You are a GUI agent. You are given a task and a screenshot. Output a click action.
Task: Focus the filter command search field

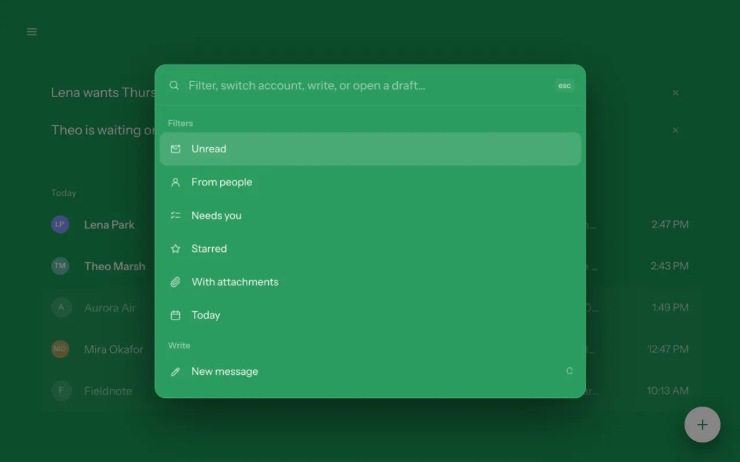(x=370, y=85)
